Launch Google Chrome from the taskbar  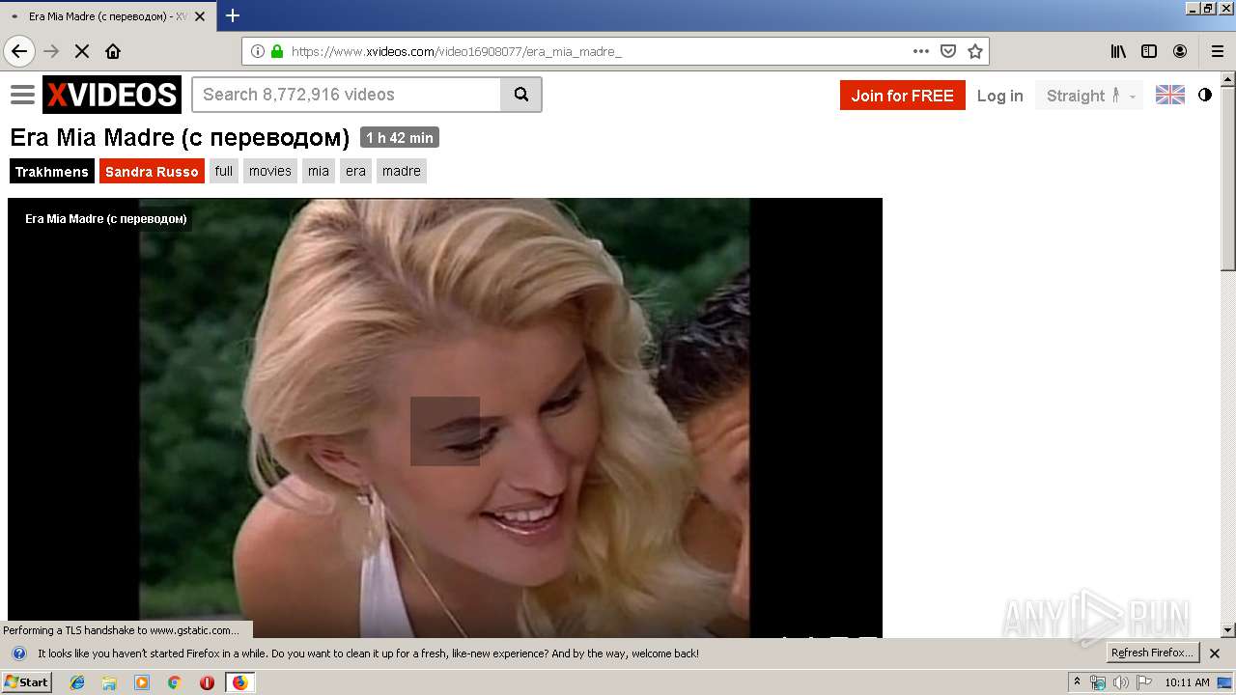175,682
